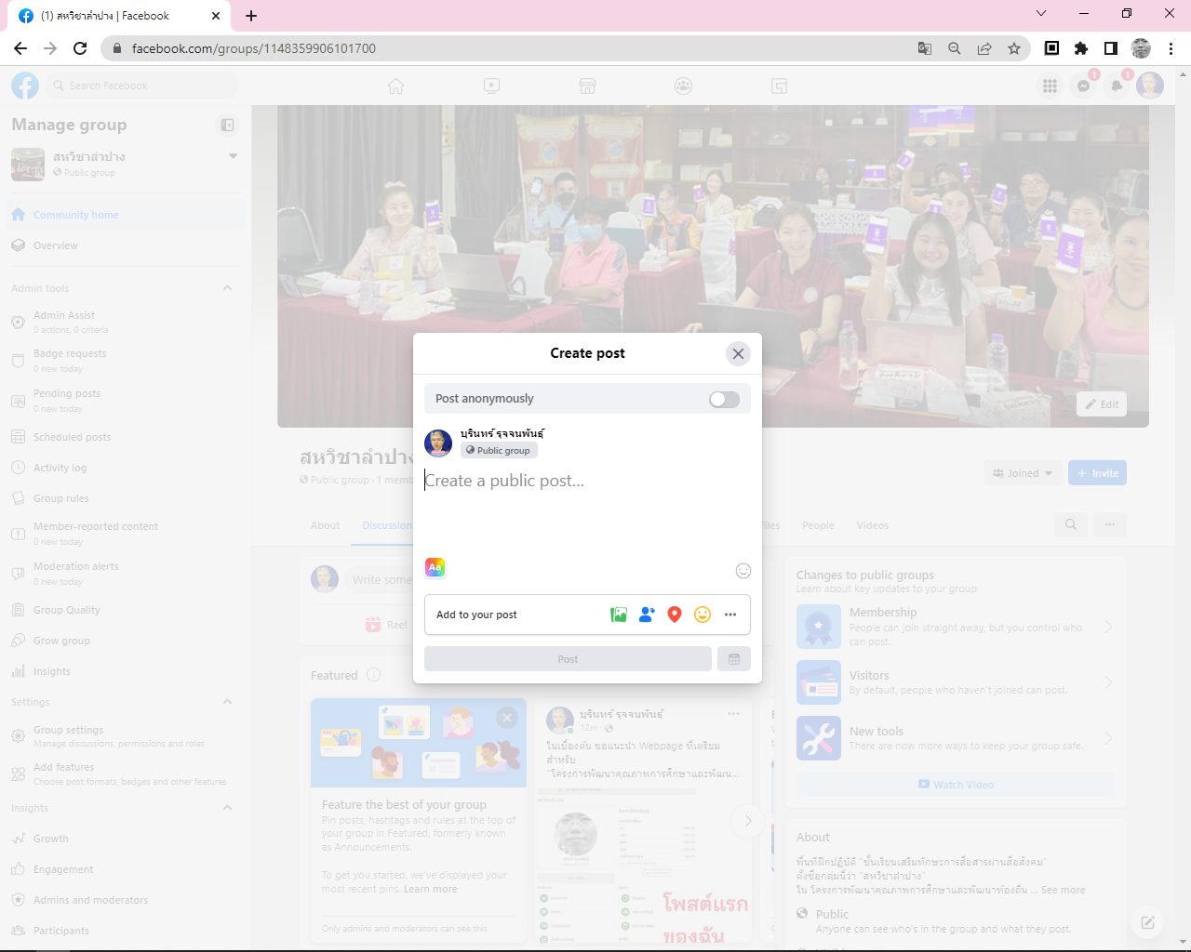Open the Marketplace icon
The height and width of the screenshot is (952, 1191).
(x=587, y=86)
